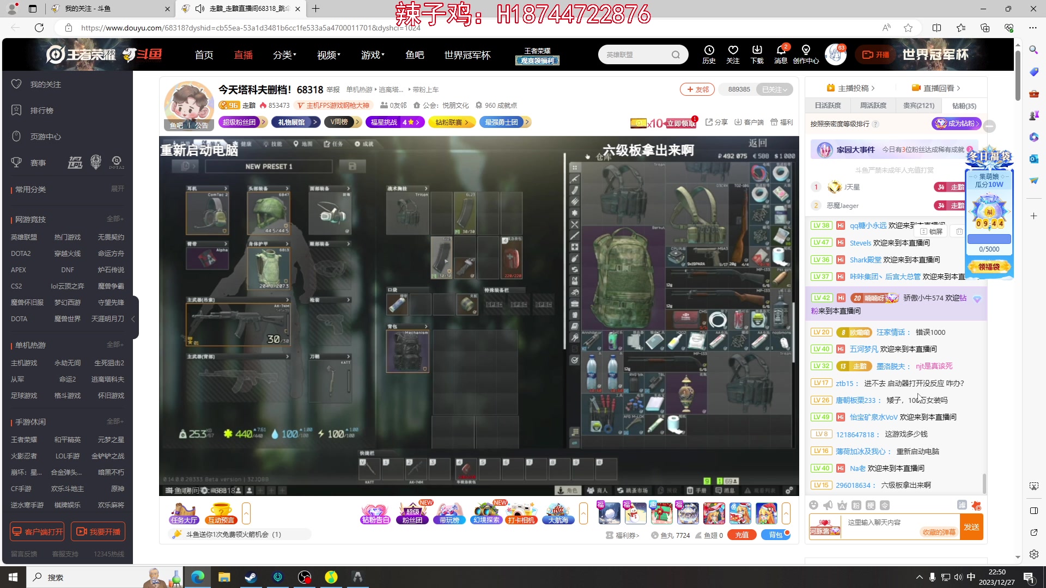
Task: Click 客户端打开 button
Action: (x=37, y=531)
